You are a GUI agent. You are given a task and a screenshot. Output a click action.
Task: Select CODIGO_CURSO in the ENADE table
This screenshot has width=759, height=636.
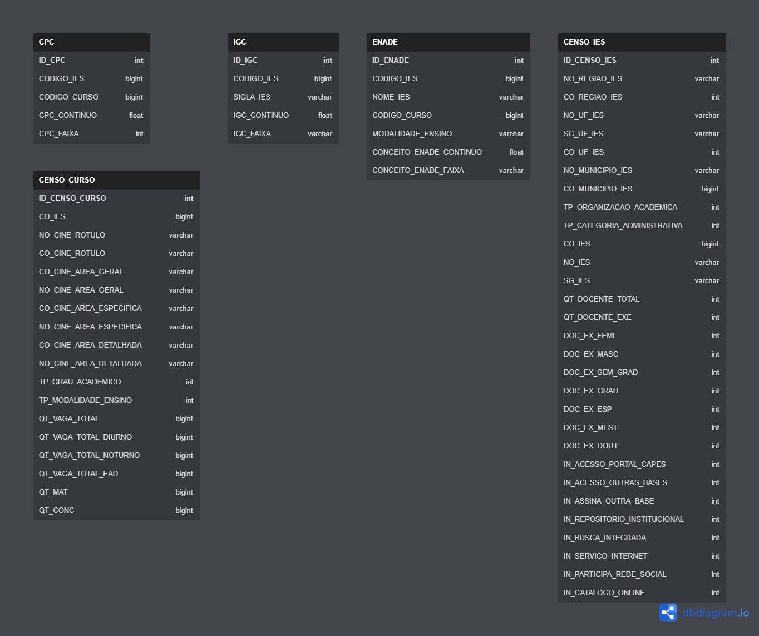click(x=448, y=116)
